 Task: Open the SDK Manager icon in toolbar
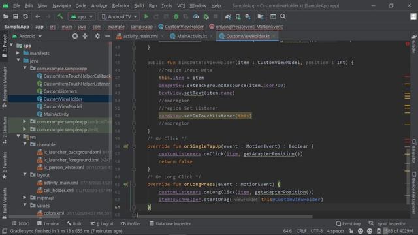coord(248,16)
